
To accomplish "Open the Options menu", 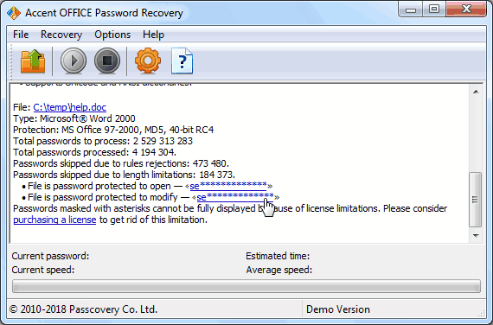I will [x=112, y=35].
